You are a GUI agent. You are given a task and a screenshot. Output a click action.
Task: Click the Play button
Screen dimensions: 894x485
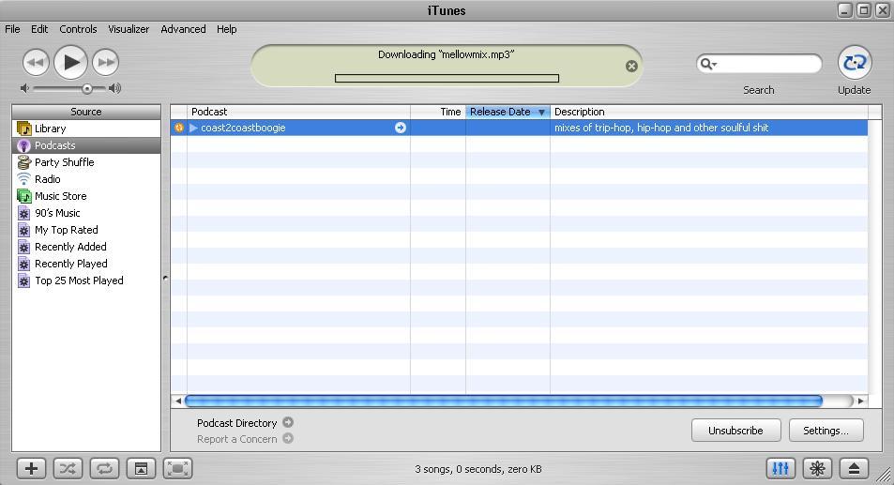point(70,62)
